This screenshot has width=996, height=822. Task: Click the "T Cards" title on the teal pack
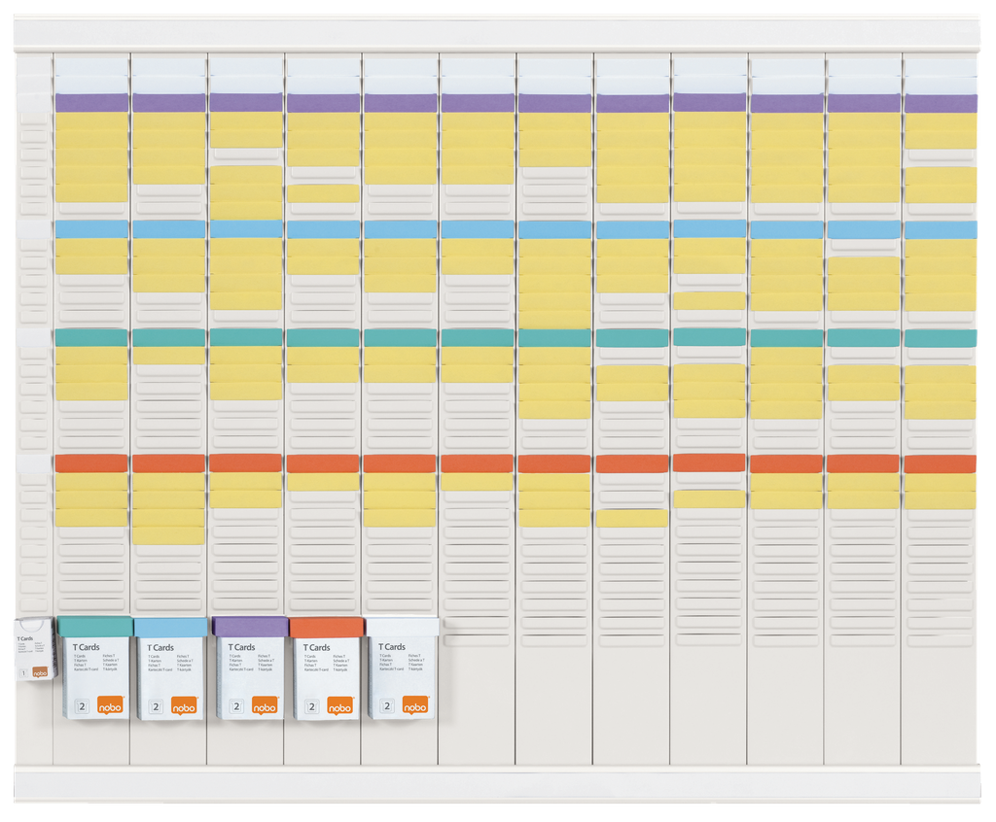click(x=86, y=647)
